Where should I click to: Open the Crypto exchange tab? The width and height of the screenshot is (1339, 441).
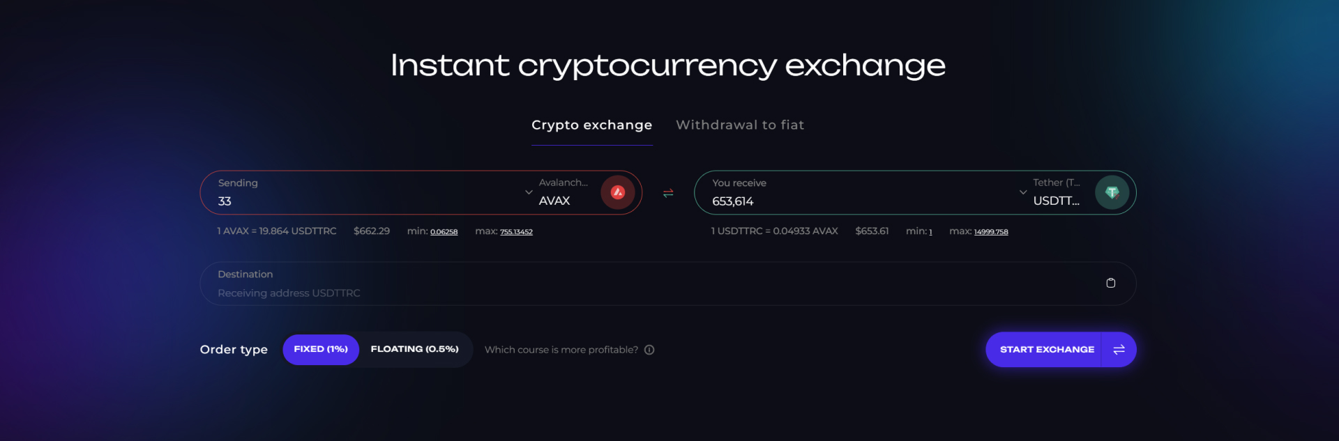coord(592,125)
